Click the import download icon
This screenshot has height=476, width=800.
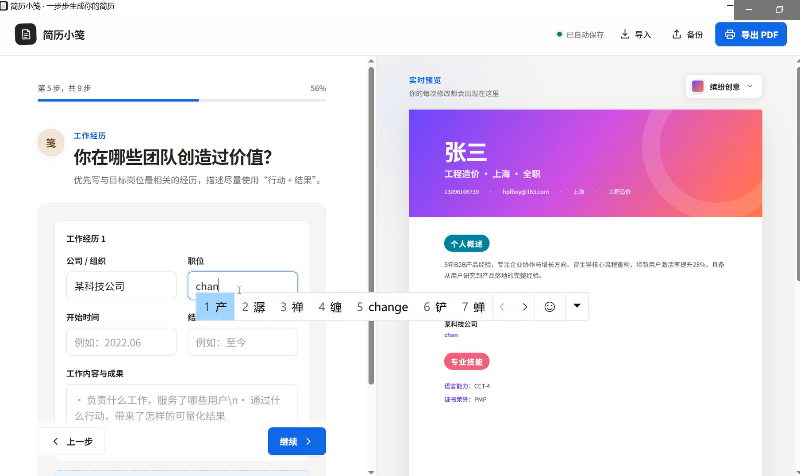pyautogui.click(x=625, y=34)
